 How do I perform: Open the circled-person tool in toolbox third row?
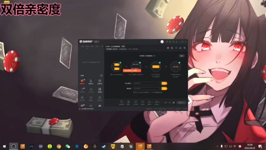click(82, 98)
